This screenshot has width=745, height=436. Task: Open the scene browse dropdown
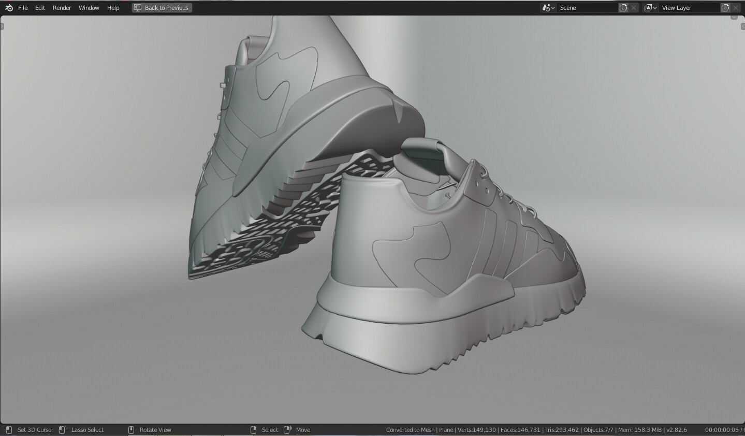point(548,8)
